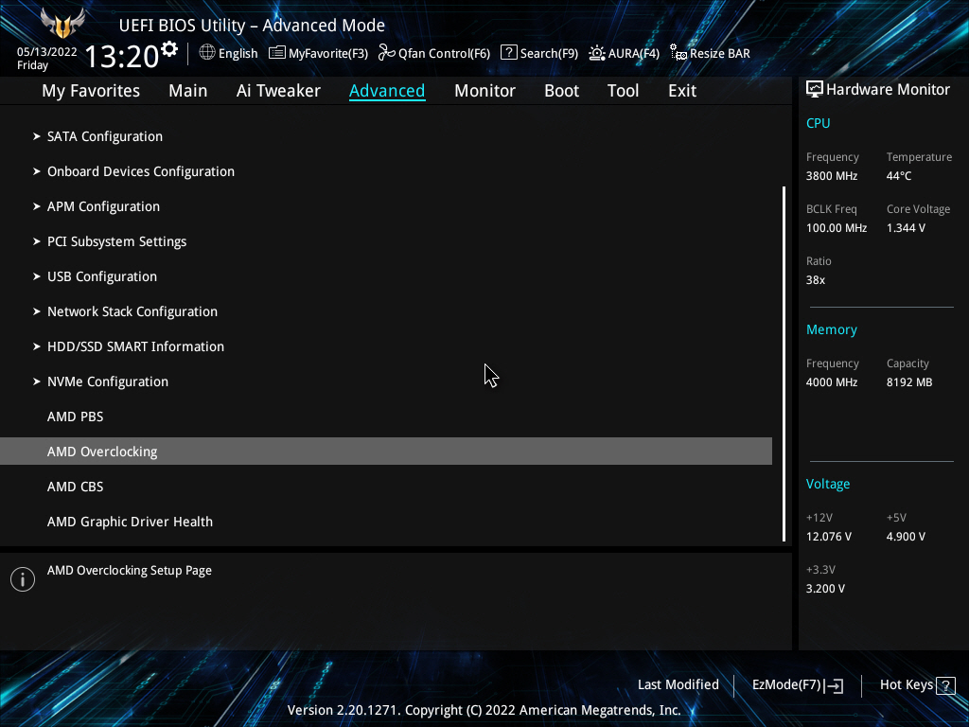Open MyFavorite(F3) list icon
Image resolution: width=969 pixels, height=727 pixels.
coord(277,53)
